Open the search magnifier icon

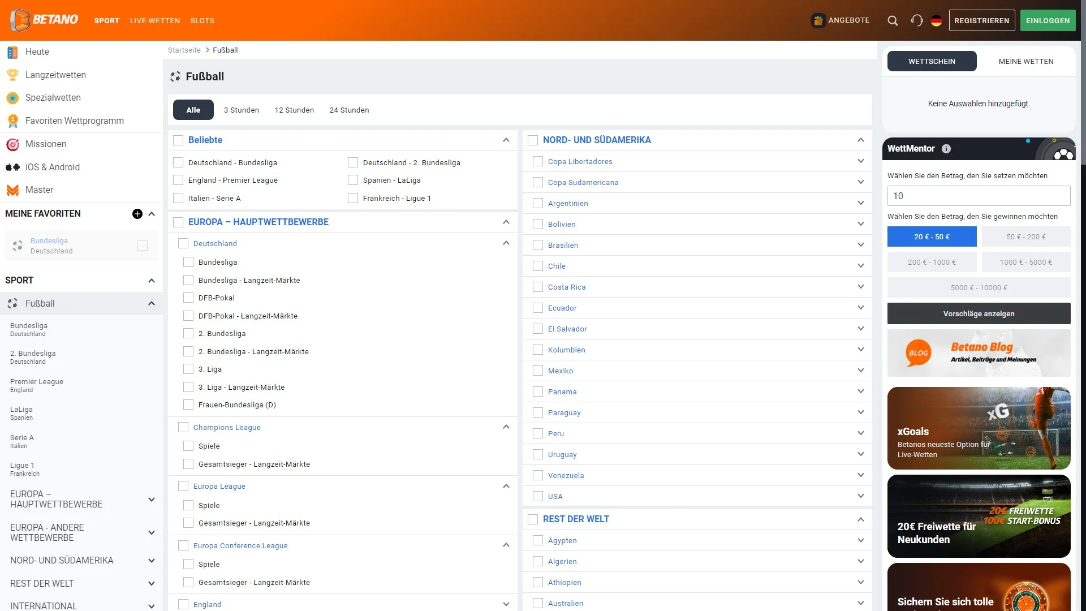(893, 20)
